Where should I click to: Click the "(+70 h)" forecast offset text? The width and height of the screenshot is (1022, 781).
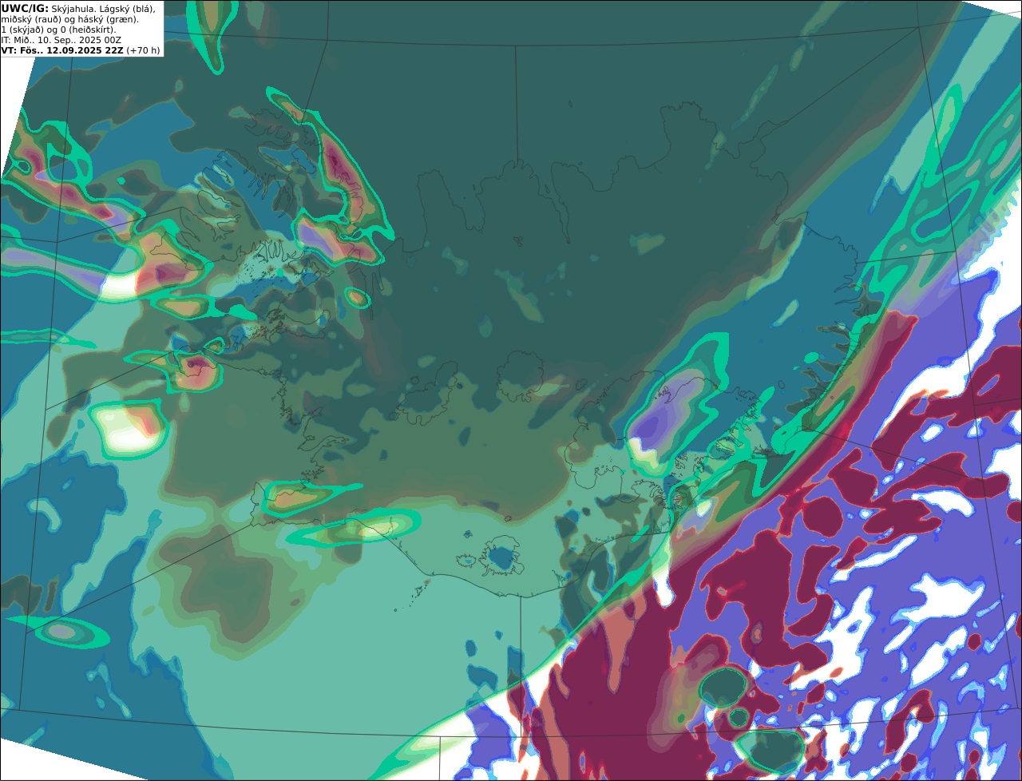click(143, 50)
